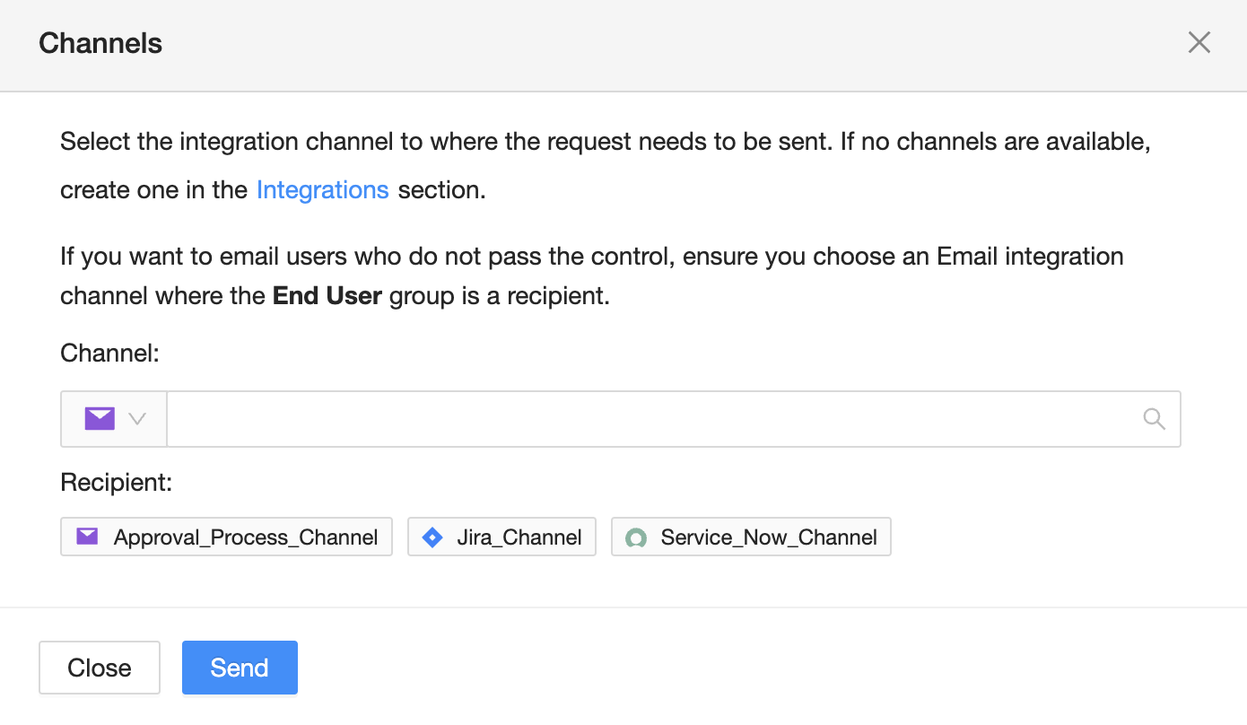
Task: Click the green ServiceNow ring icon
Action: click(x=636, y=538)
